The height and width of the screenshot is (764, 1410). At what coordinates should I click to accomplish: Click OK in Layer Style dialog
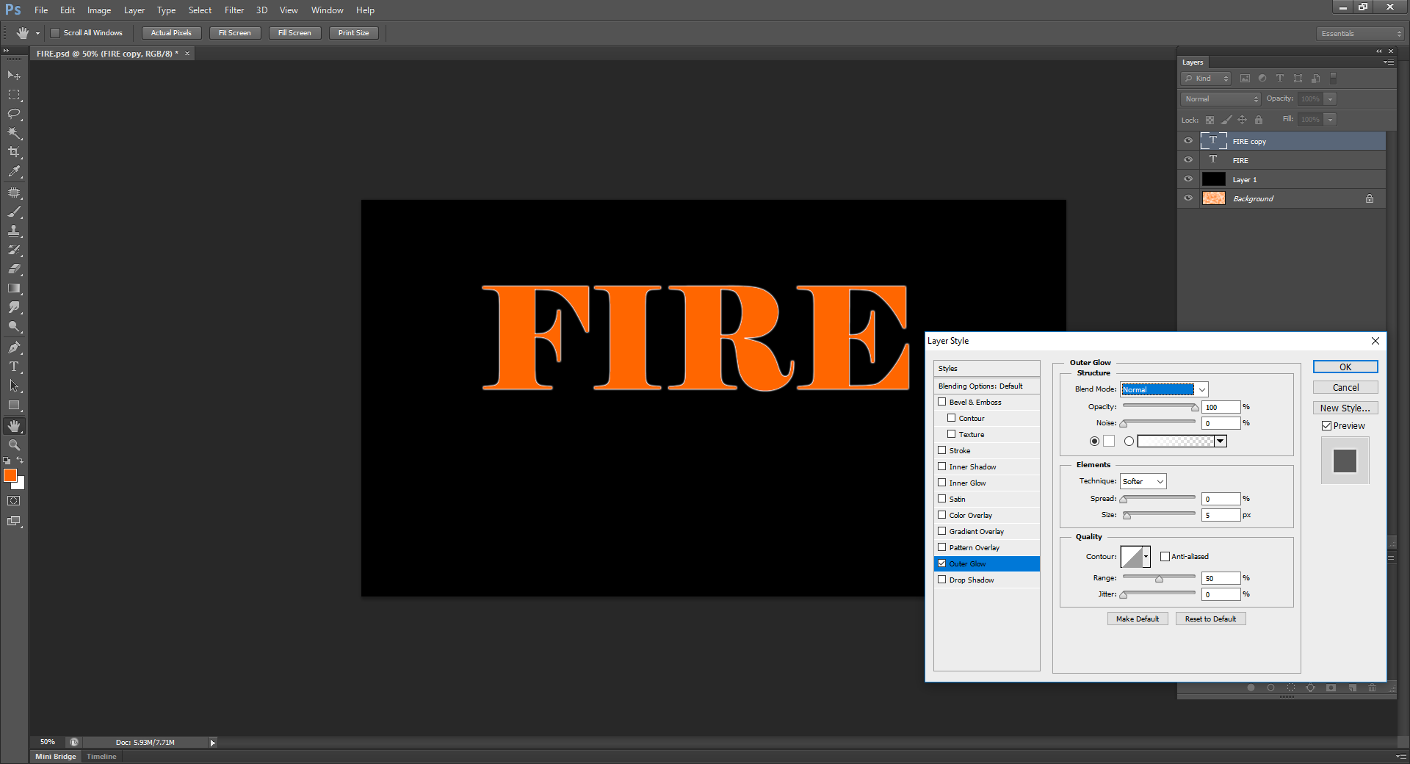[1345, 367]
